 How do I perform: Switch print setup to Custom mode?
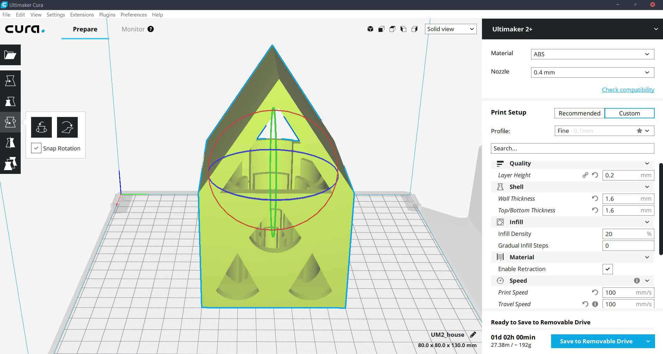(629, 113)
